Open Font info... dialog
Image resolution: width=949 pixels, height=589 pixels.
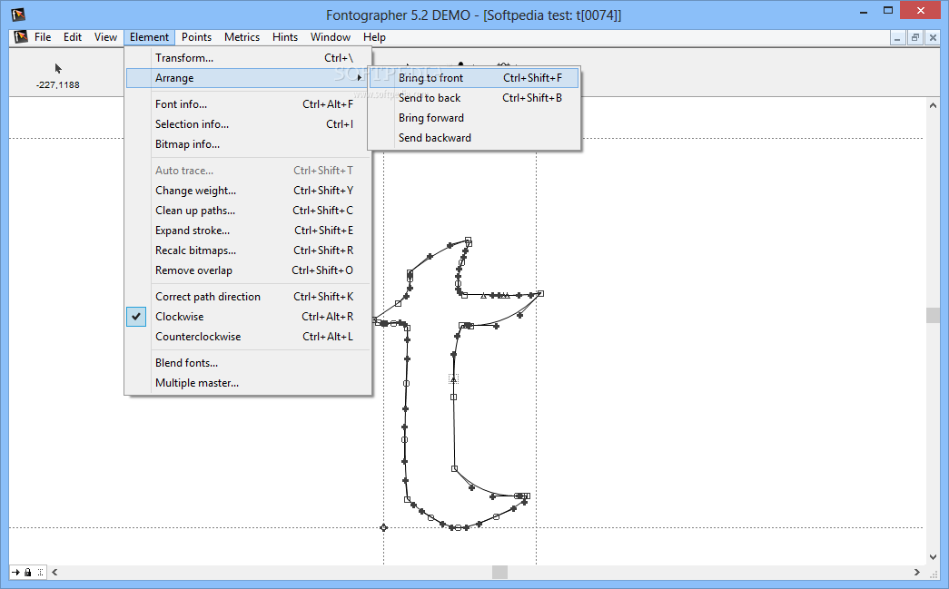pos(248,104)
